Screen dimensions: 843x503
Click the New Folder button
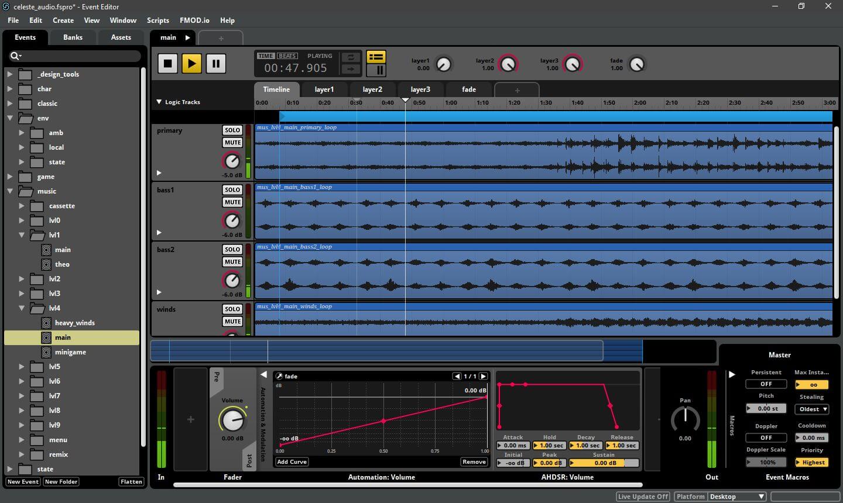click(61, 482)
